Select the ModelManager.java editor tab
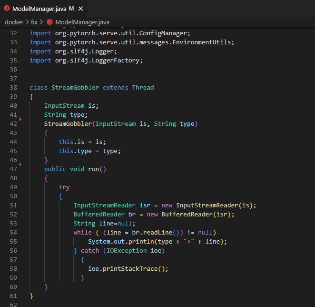315x307 pixels. (43, 9)
